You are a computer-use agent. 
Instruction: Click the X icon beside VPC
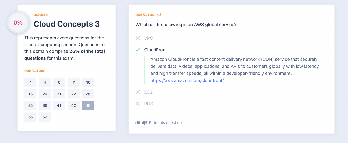click(138, 38)
